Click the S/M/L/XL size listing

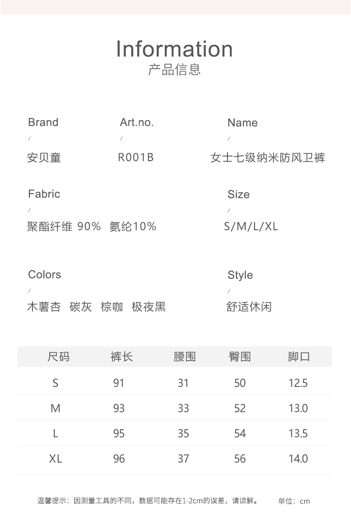click(251, 227)
